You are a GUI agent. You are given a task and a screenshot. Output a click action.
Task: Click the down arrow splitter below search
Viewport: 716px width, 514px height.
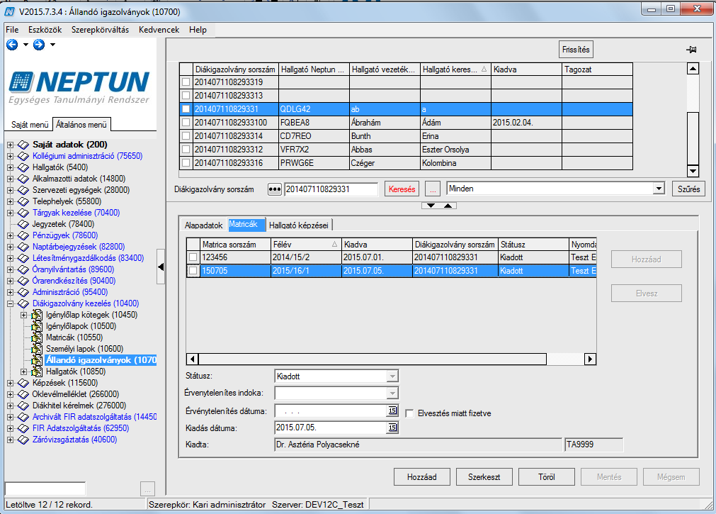431,206
